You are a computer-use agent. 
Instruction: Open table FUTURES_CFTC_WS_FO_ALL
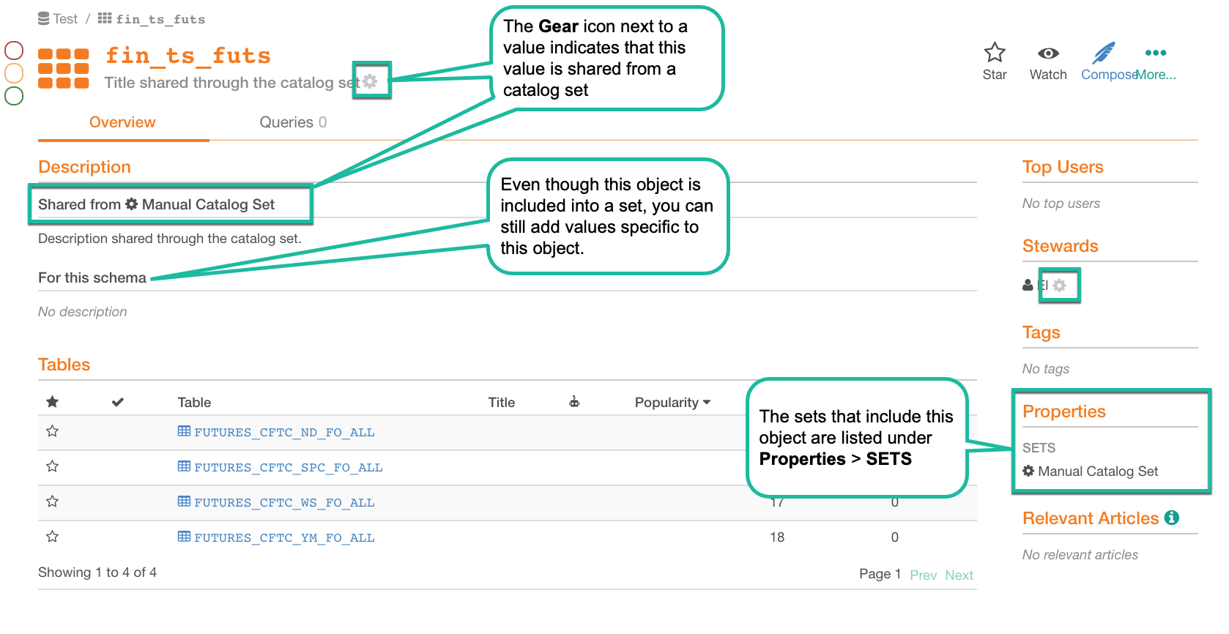click(x=284, y=503)
